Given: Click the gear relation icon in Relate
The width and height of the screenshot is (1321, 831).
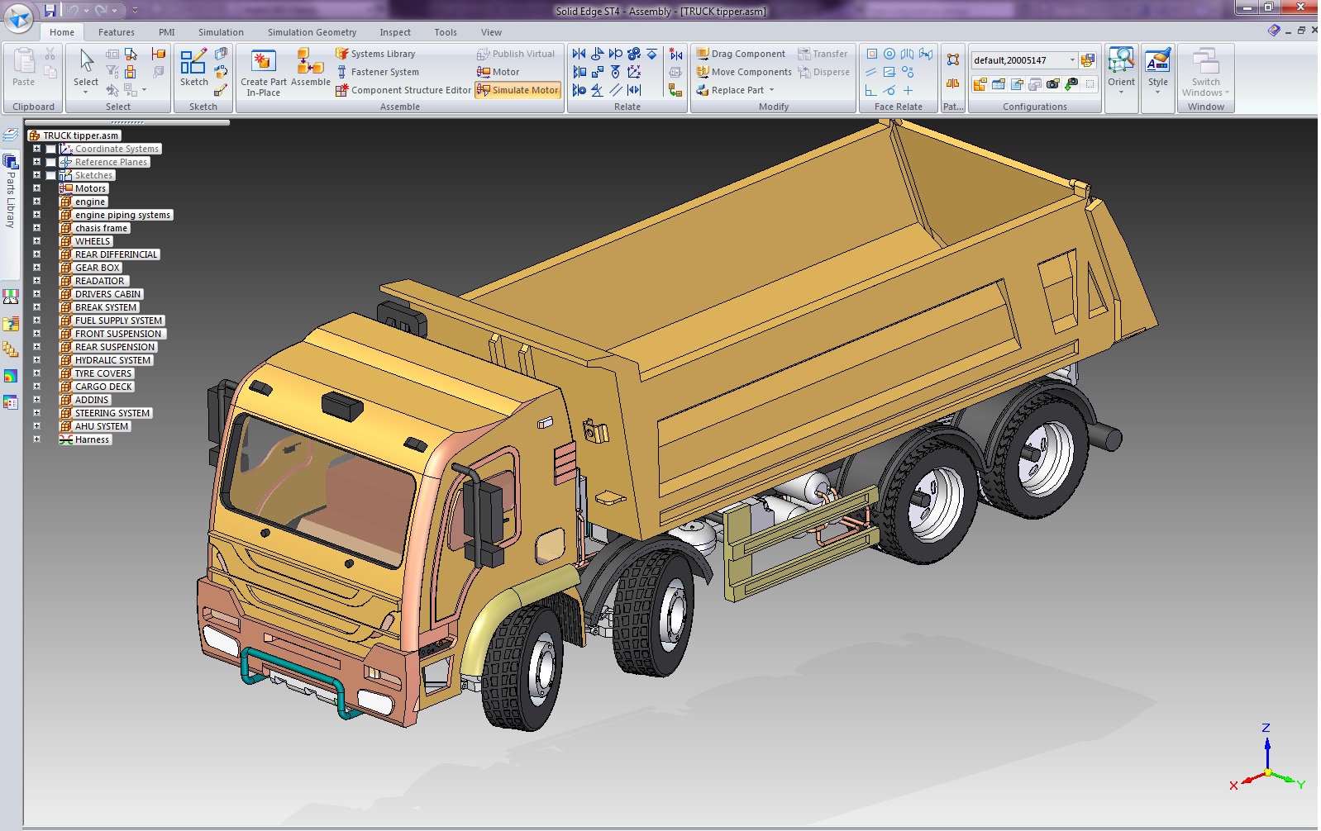Looking at the screenshot, I should [x=634, y=54].
